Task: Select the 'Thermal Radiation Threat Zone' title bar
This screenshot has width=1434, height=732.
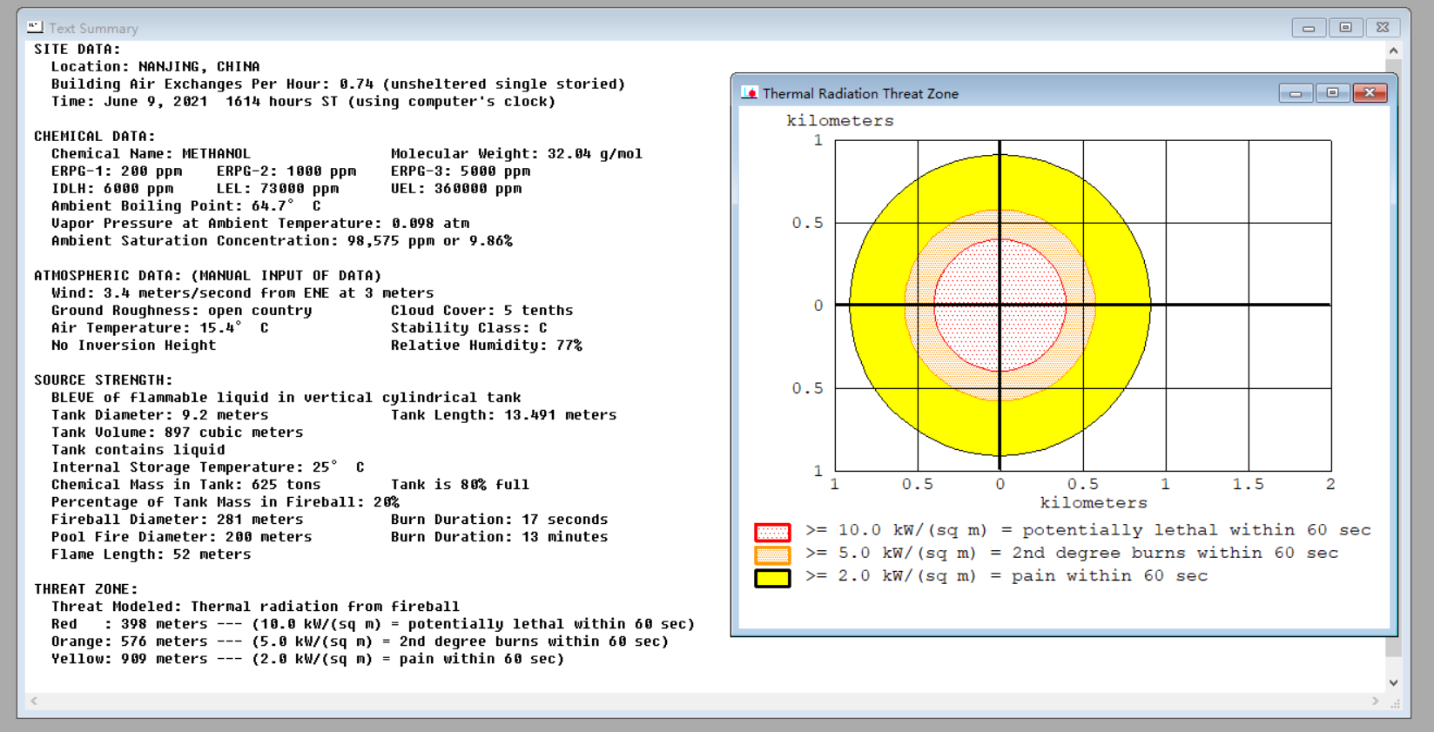Action: (x=1064, y=93)
